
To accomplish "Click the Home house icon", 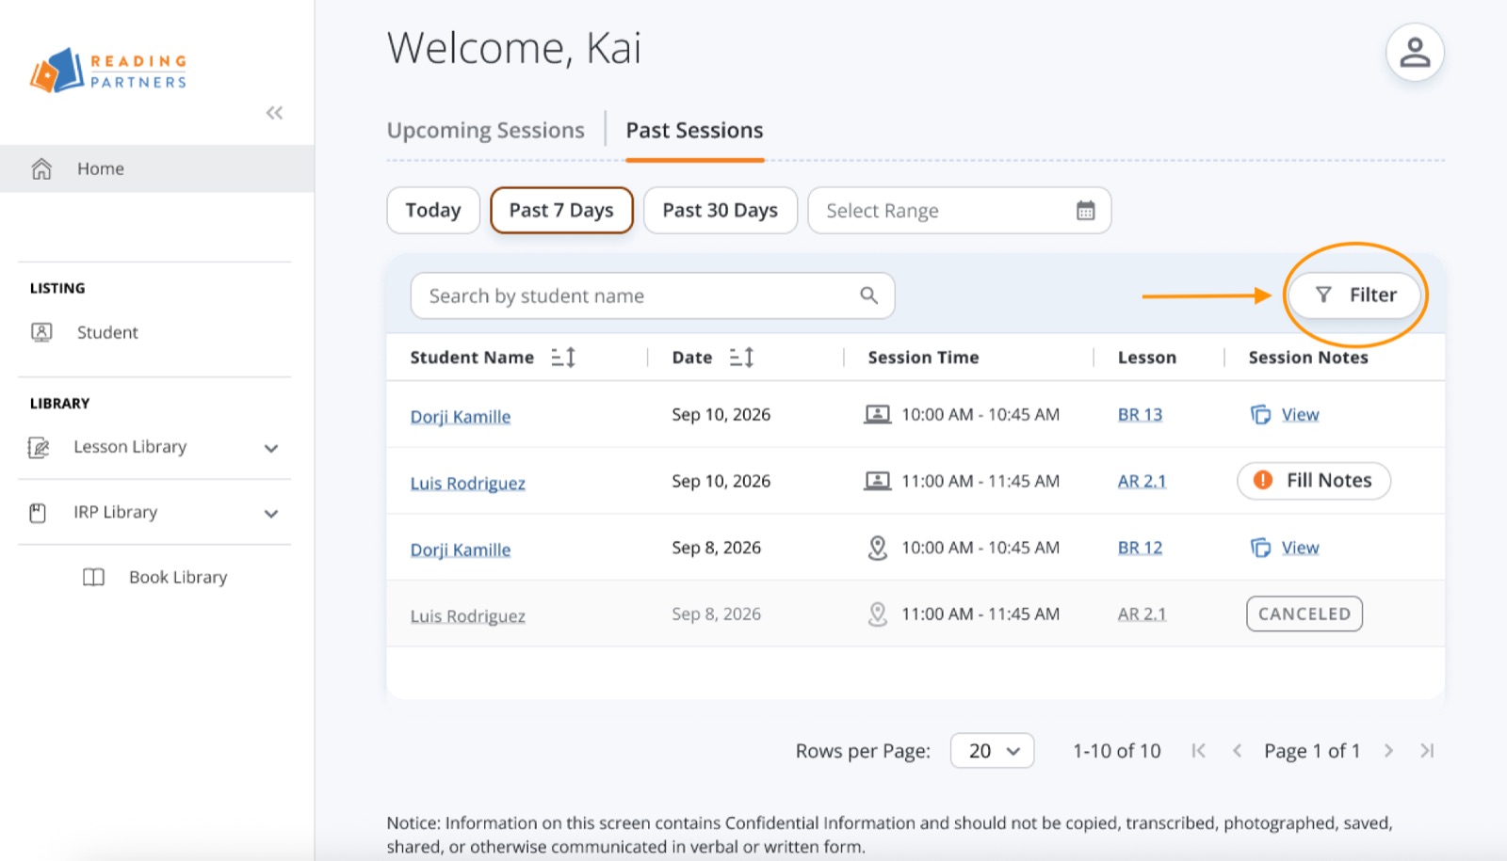I will tap(41, 168).
